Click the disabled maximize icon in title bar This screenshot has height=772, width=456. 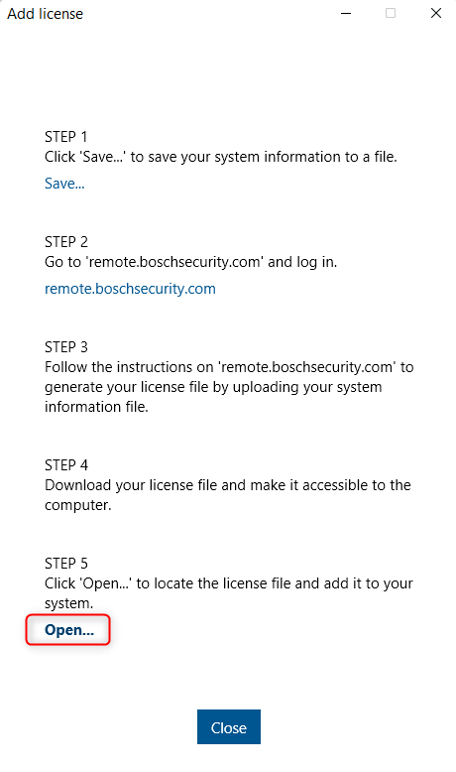(391, 13)
